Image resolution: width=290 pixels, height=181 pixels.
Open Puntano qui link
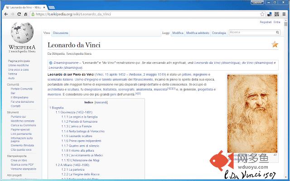point(18,117)
